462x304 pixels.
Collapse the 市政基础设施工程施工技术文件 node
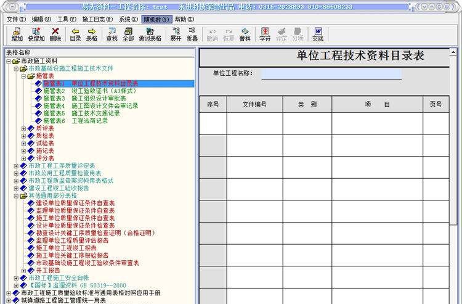(x=16, y=68)
